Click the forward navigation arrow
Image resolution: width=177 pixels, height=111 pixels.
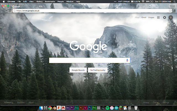6,11
